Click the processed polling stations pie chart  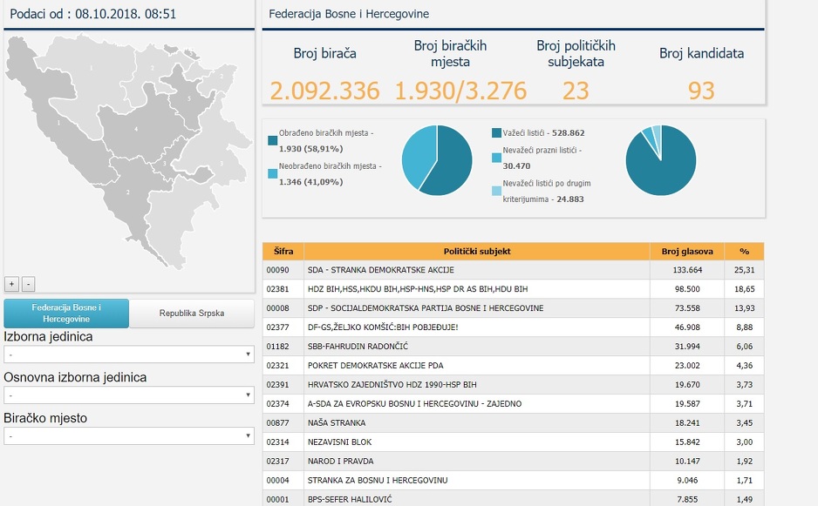[436, 160]
